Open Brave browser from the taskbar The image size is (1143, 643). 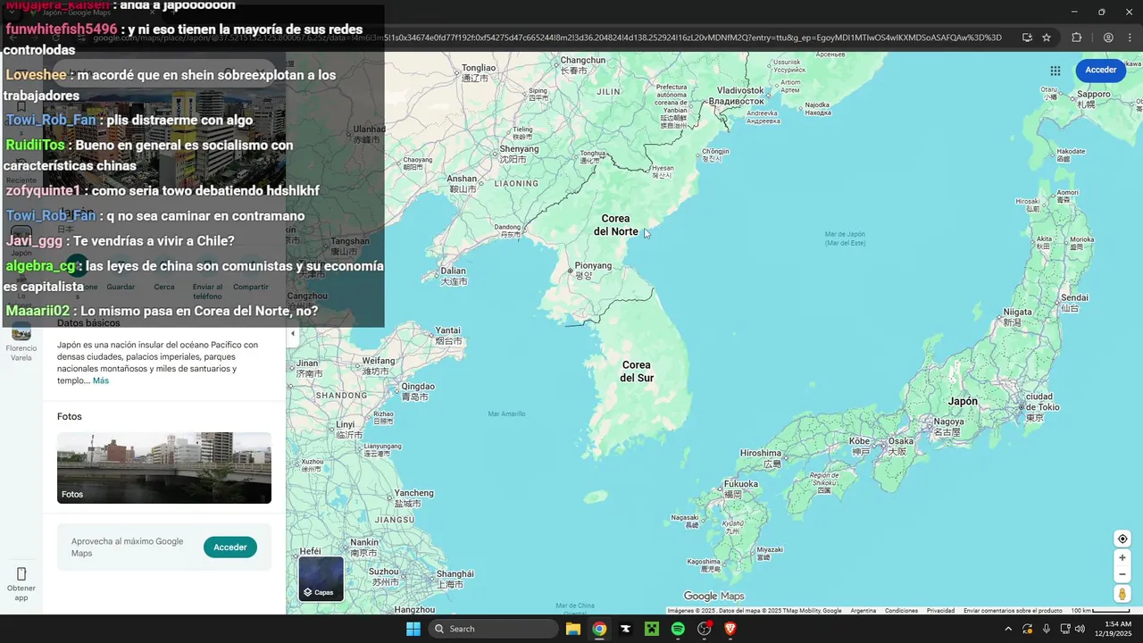[730, 629]
